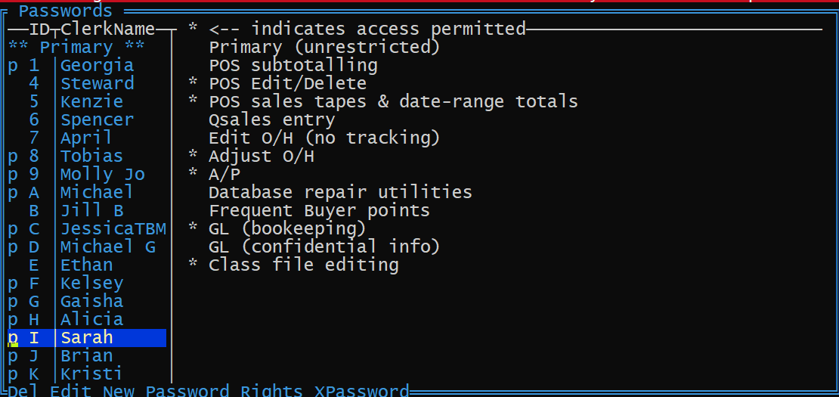The image size is (839, 397).
Task: Select the Molly Jo entry
Action: point(102,175)
